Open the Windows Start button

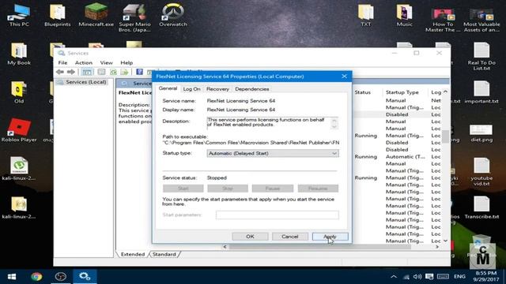[x=12, y=277]
